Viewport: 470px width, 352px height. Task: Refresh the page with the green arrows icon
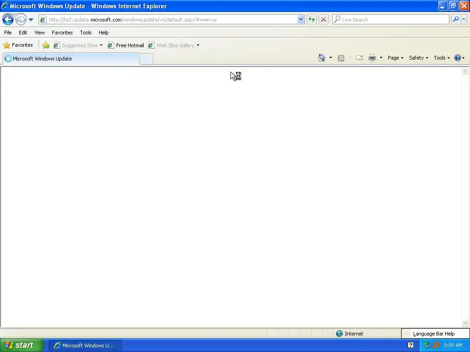(x=312, y=20)
